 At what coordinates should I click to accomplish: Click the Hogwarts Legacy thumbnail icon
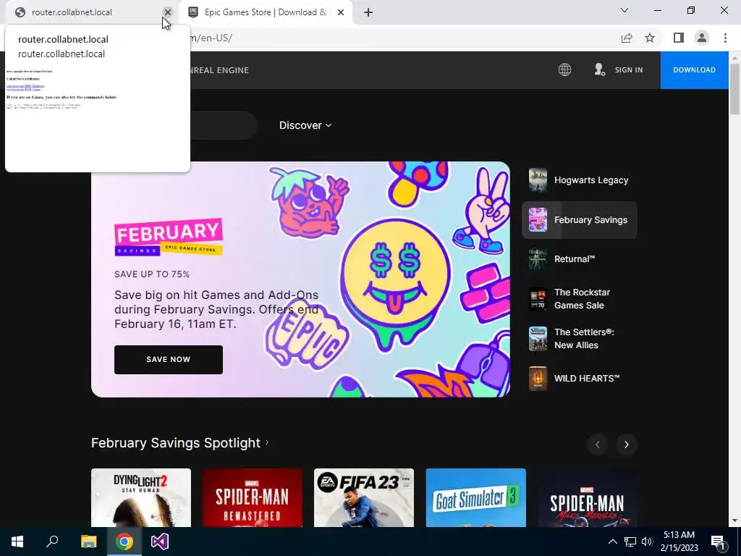click(x=538, y=180)
